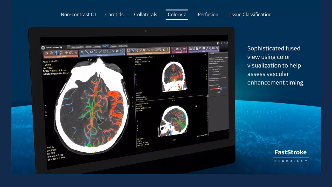Click the sagittal ColorViz brain image
332x187 pixels.
click(x=174, y=121)
